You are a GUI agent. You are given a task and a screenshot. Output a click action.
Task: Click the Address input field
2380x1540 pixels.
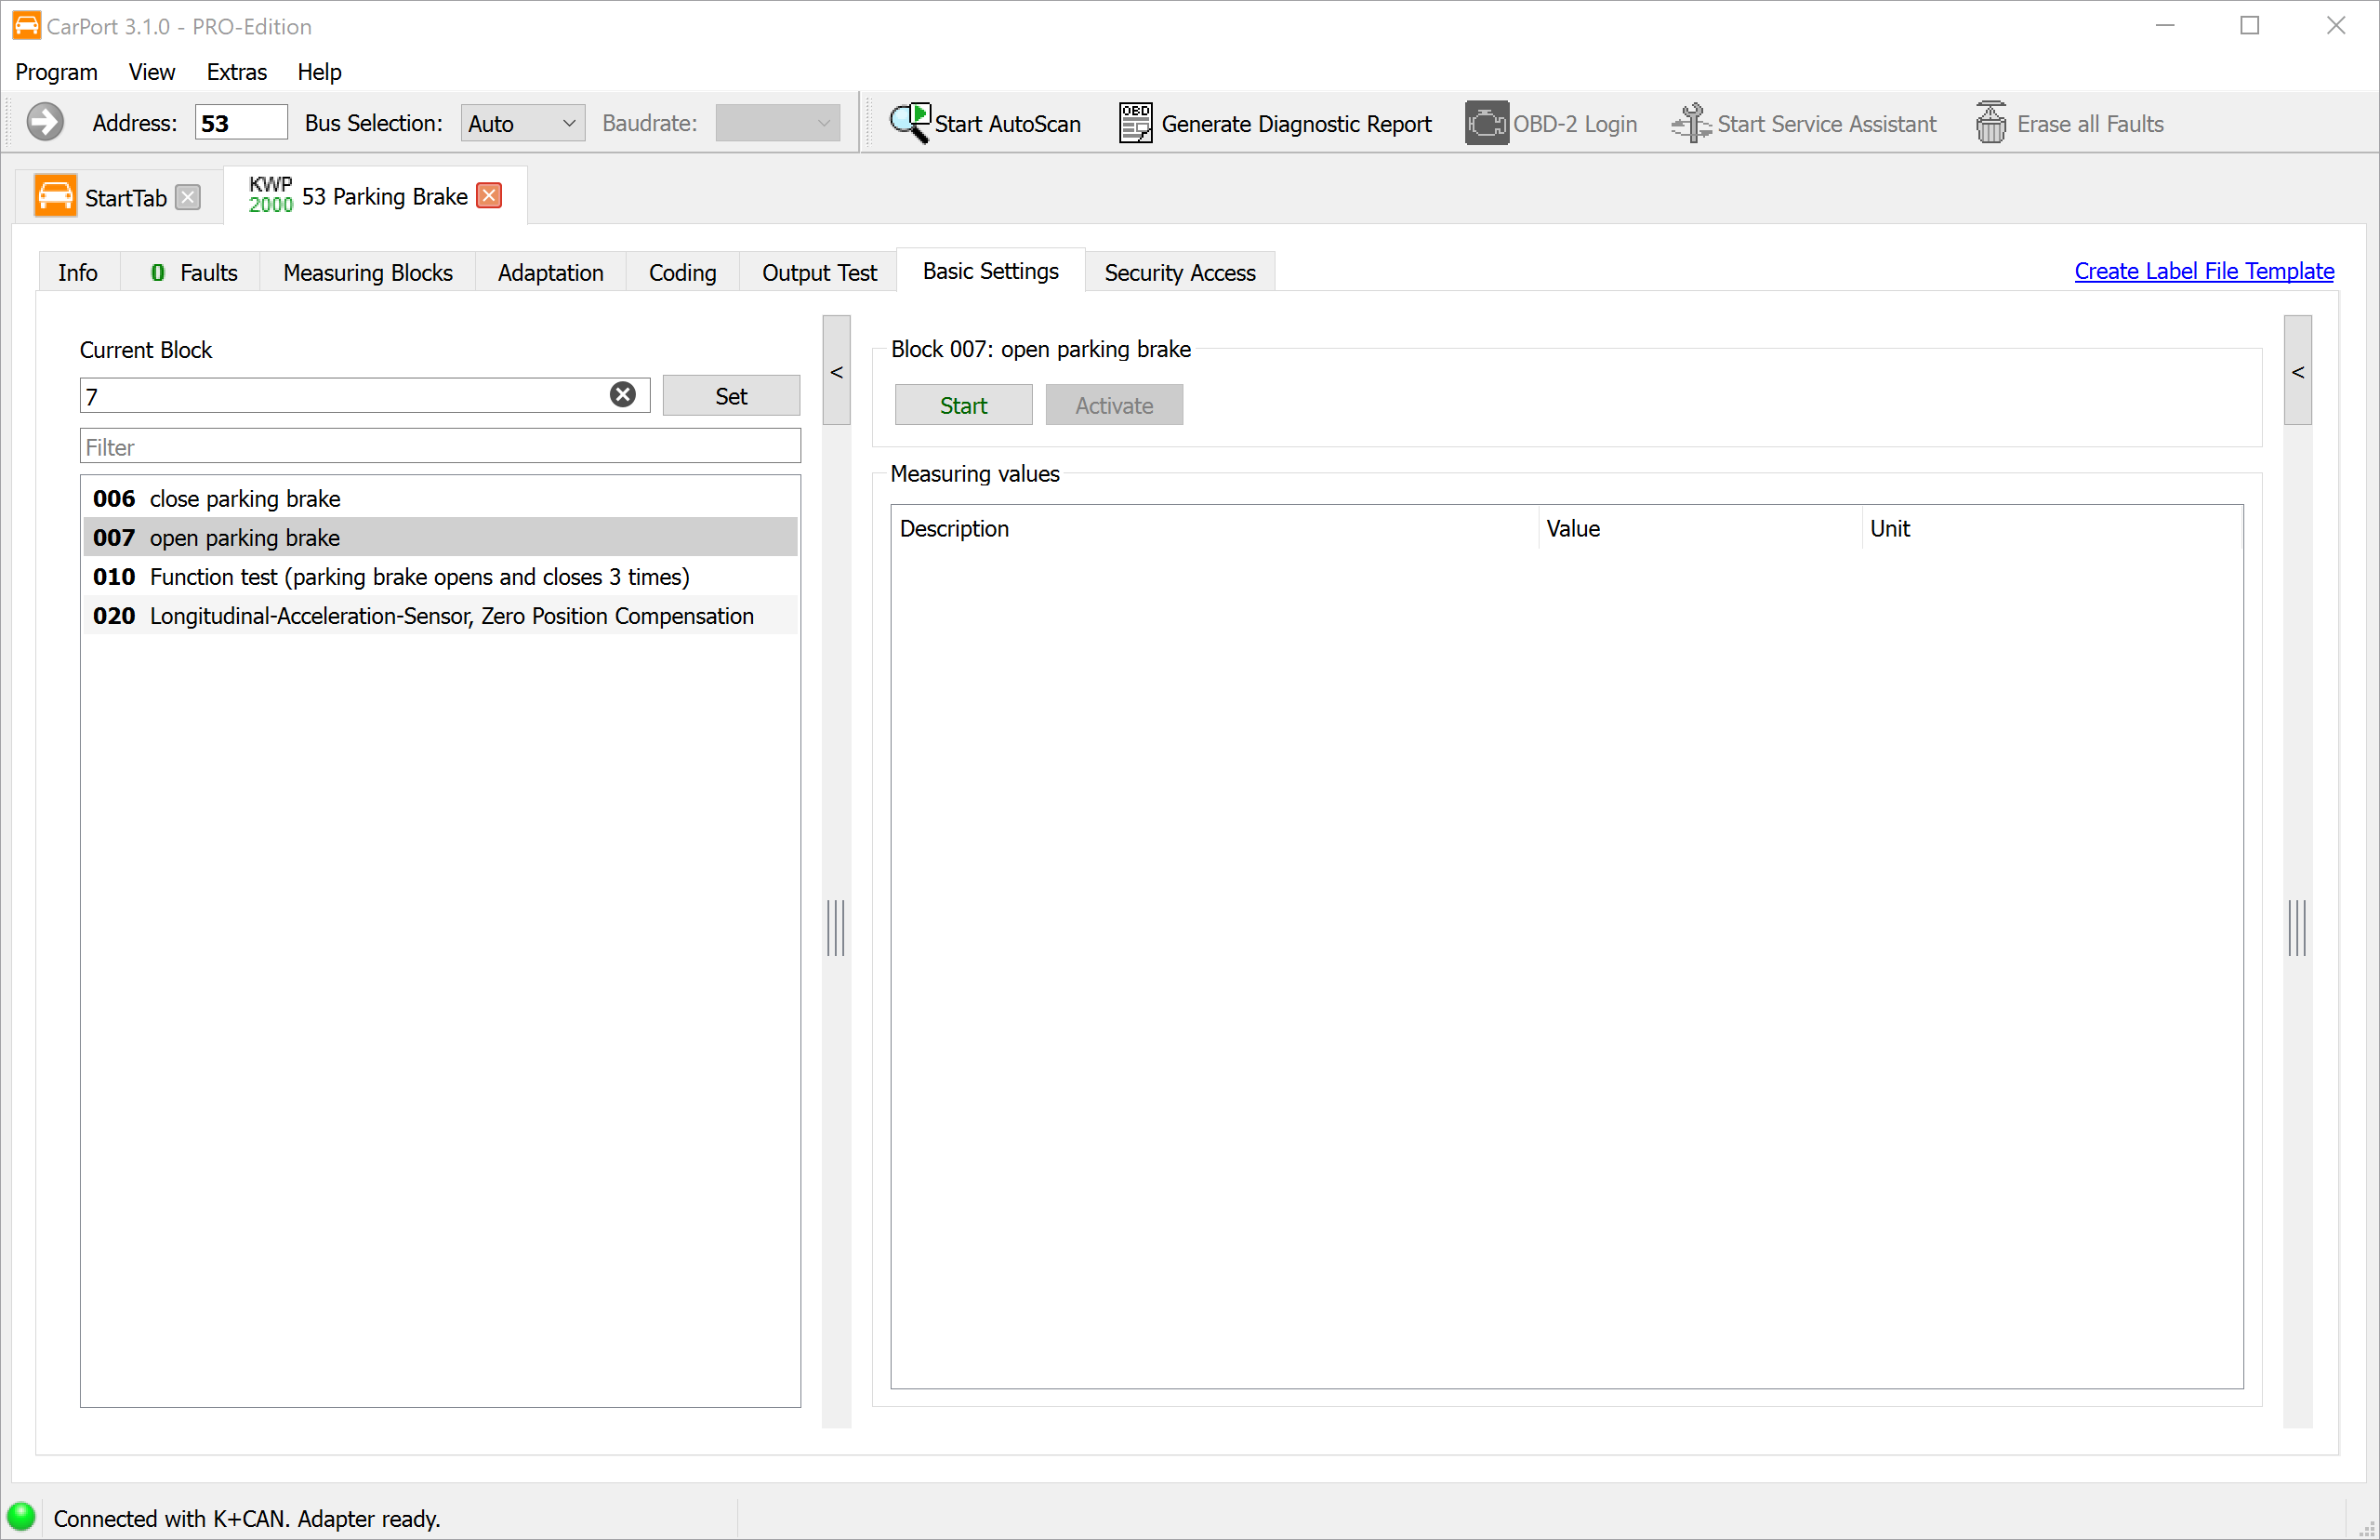(241, 123)
